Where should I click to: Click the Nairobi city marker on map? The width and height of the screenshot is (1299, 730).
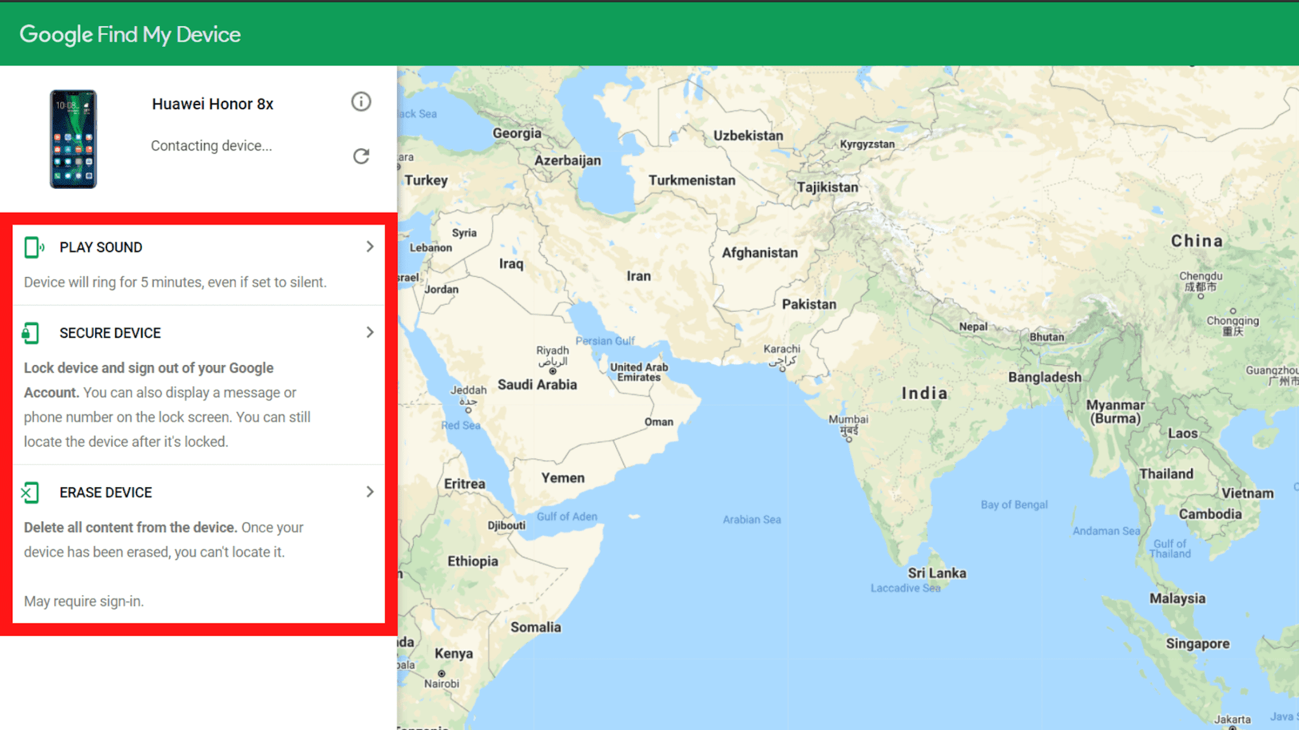click(441, 674)
